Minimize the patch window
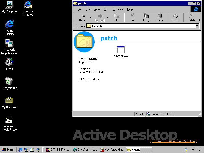 tap(190, 3)
